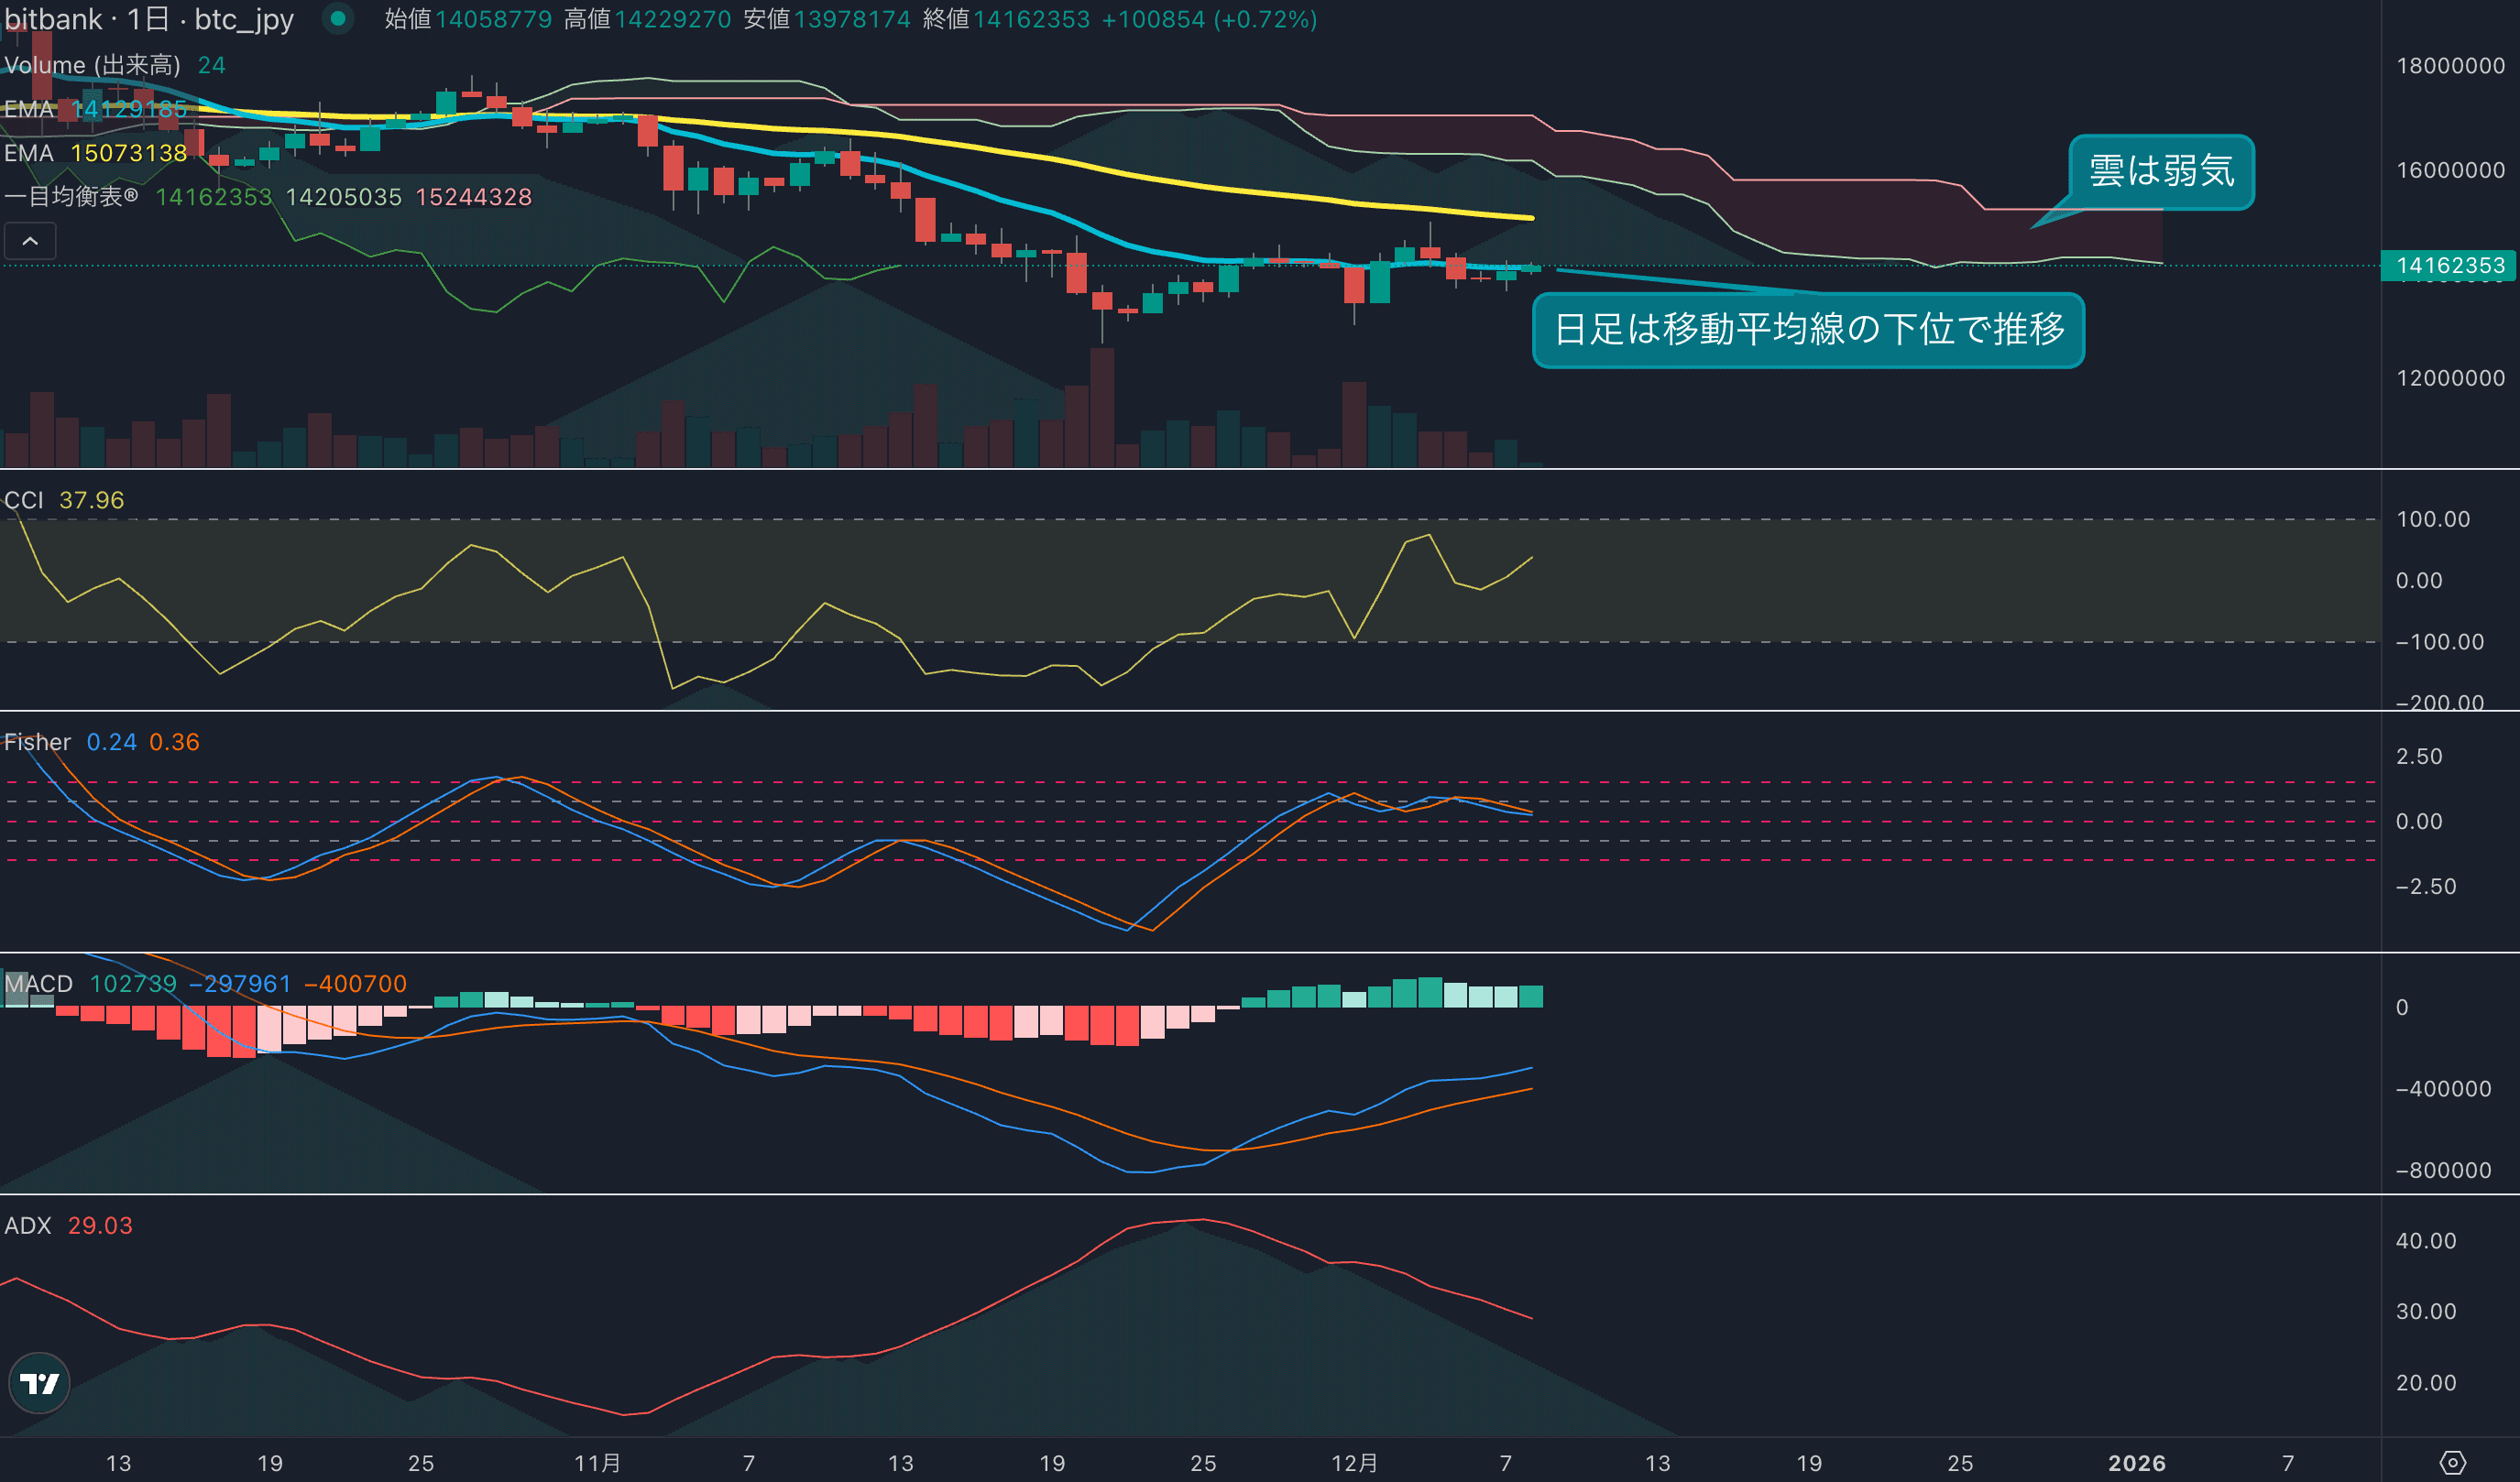Click the MACD indicator label
The image size is (2520, 1482).
pyautogui.click(x=40, y=984)
